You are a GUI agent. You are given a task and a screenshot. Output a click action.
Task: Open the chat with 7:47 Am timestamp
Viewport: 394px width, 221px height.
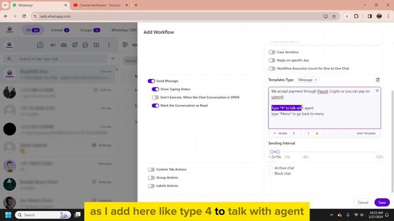58,110
